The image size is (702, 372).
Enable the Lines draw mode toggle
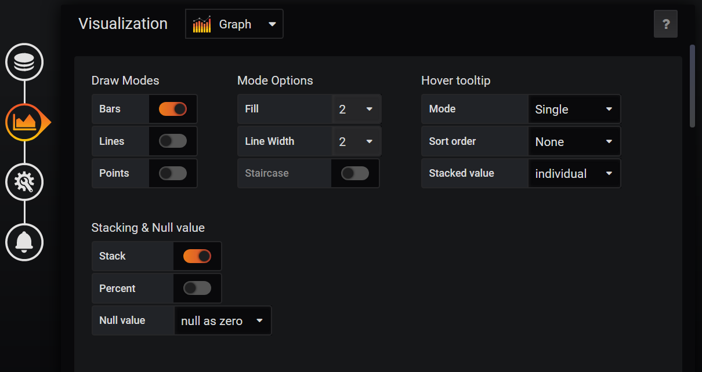pyautogui.click(x=173, y=141)
